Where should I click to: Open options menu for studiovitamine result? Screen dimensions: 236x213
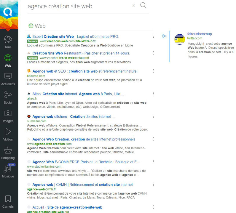click(153, 162)
